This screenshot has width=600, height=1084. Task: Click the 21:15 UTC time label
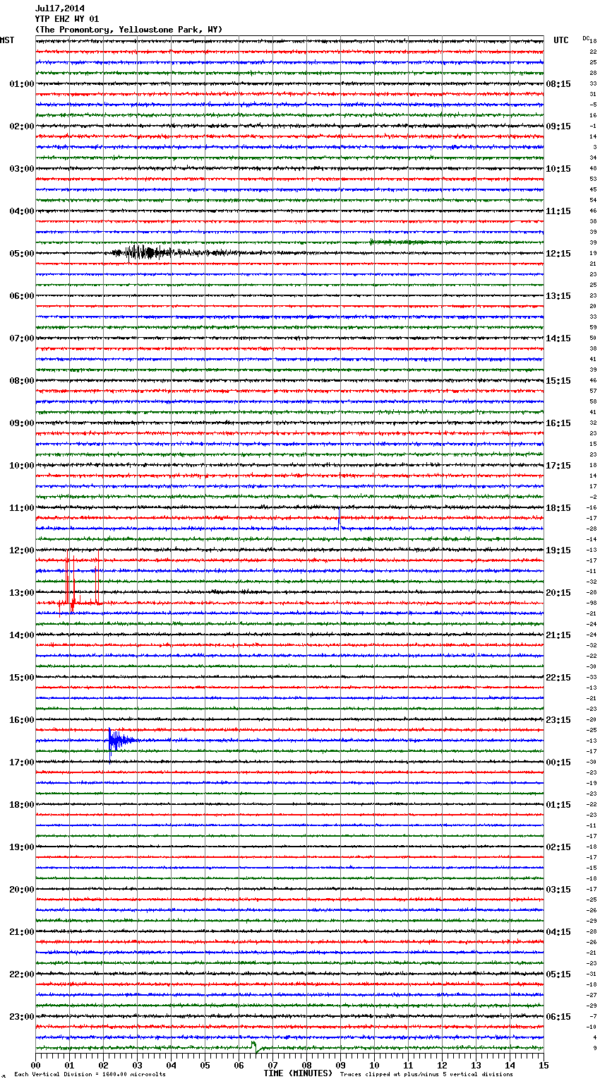(558, 635)
